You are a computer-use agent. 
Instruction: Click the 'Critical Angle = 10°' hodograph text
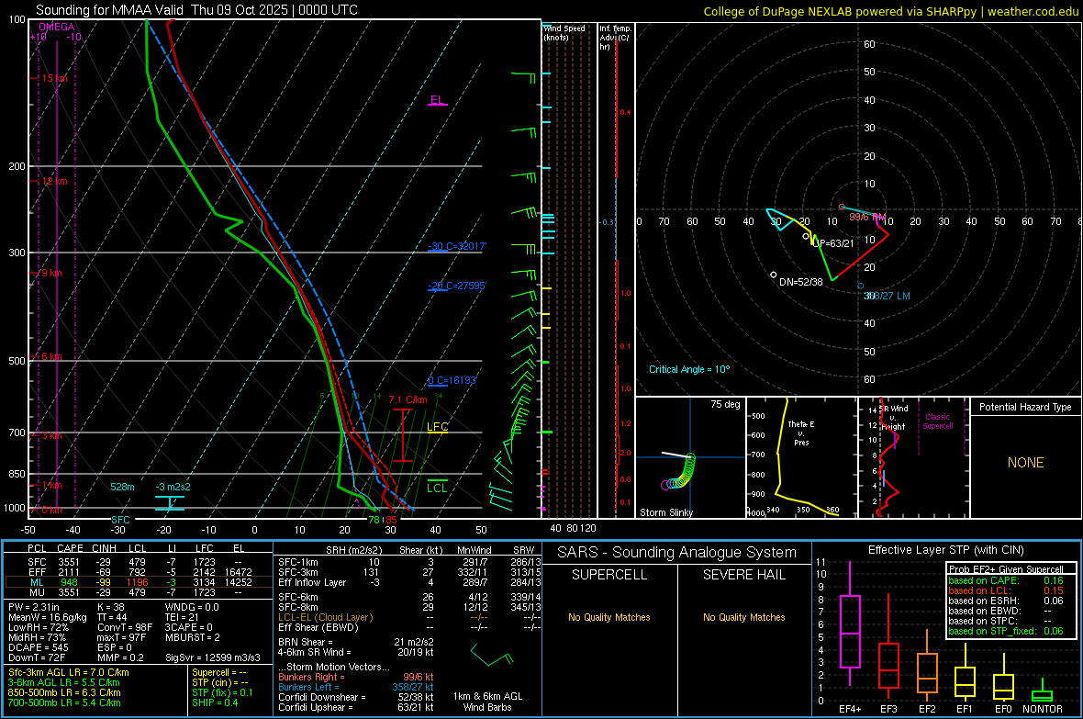[x=689, y=369]
